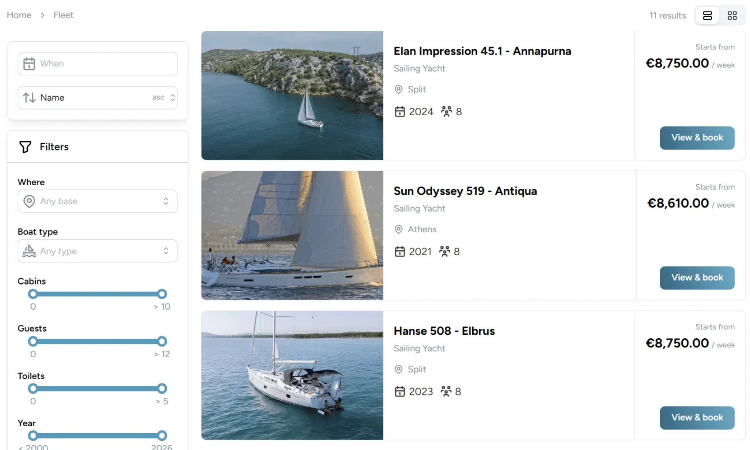This screenshot has width=750, height=450.
Task: Click the Cabins slider minimum handle
Action: point(33,294)
